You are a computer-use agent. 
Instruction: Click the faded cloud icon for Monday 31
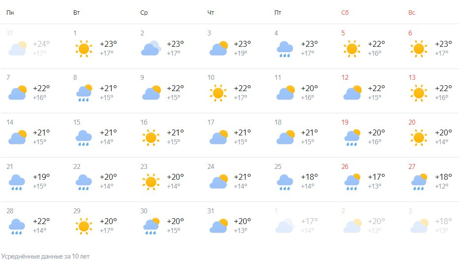click(x=18, y=48)
